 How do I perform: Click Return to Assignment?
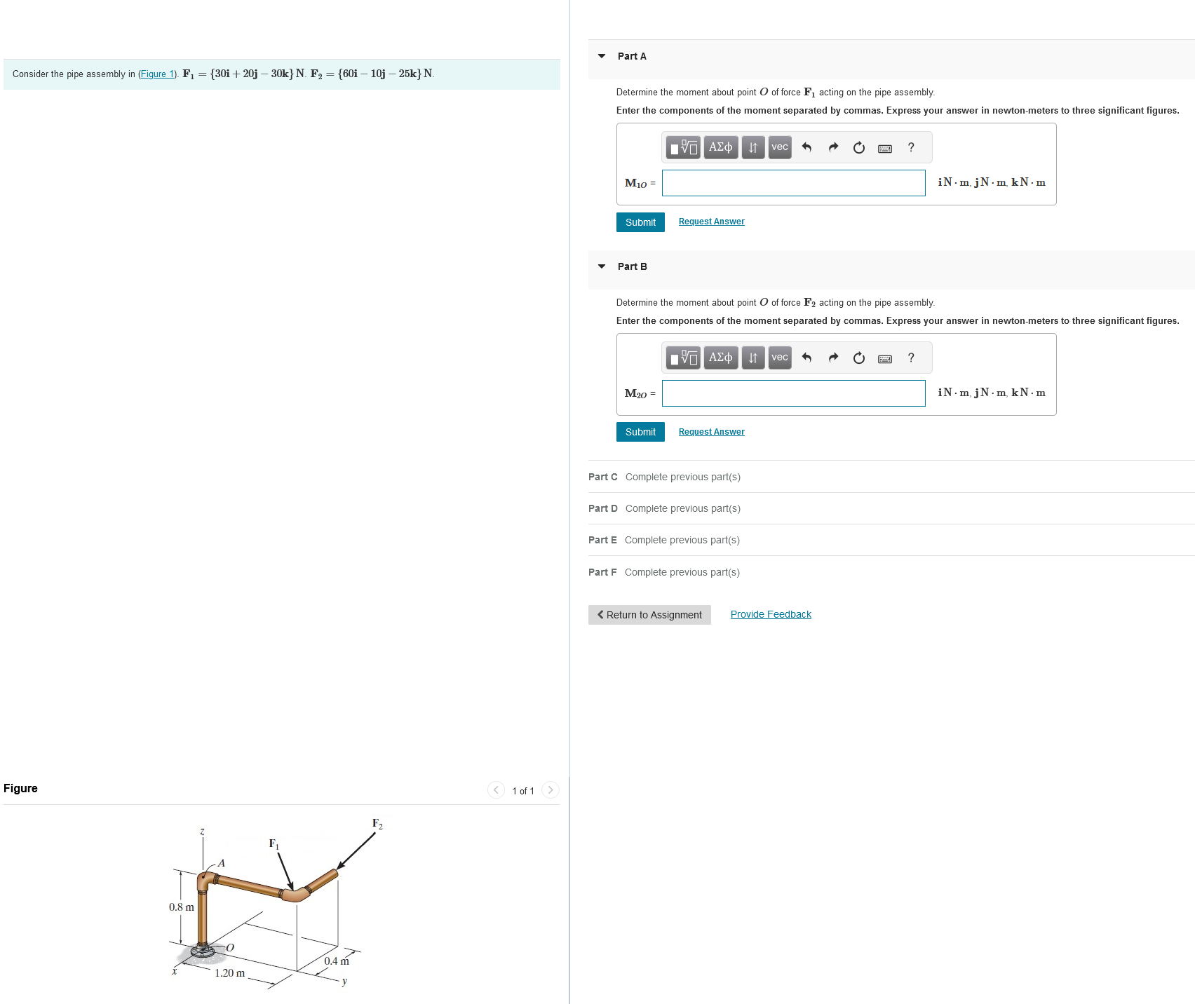coord(649,614)
